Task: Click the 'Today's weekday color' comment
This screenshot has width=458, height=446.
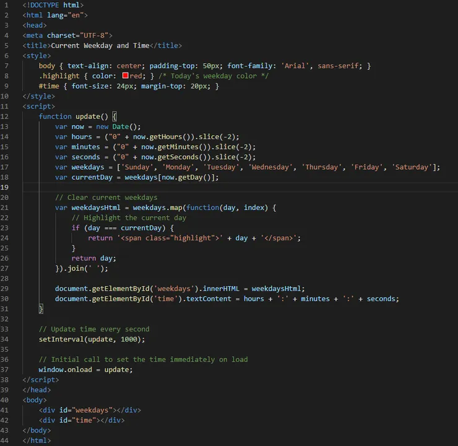Action: tap(214, 76)
